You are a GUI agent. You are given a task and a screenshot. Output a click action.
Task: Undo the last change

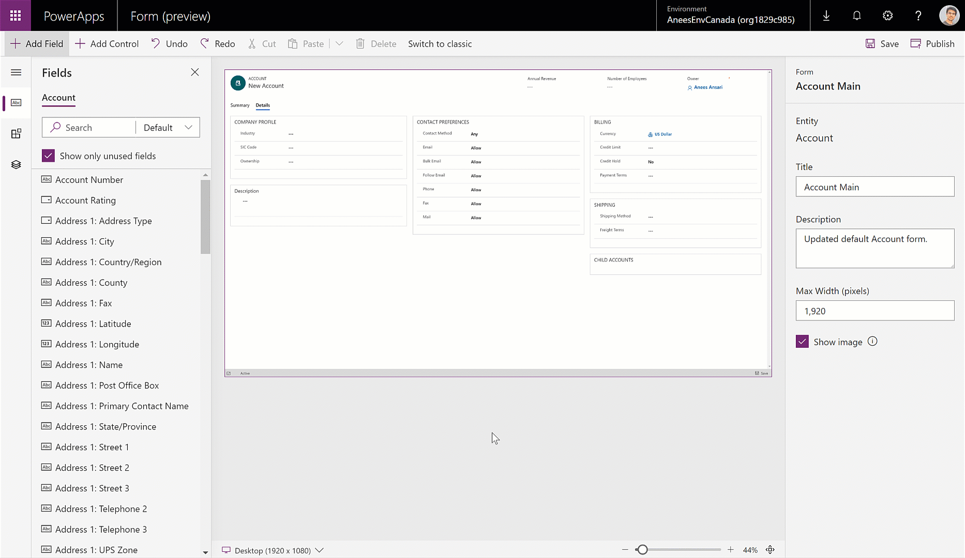[x=169, y=44]
